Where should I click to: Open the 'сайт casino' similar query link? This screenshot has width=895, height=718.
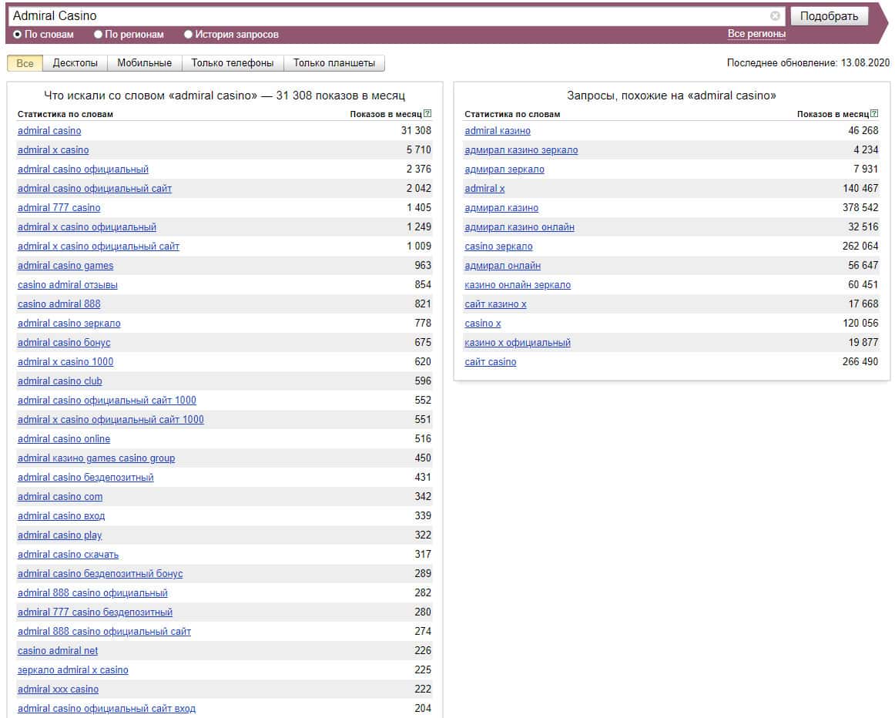(x=490, y=362)
